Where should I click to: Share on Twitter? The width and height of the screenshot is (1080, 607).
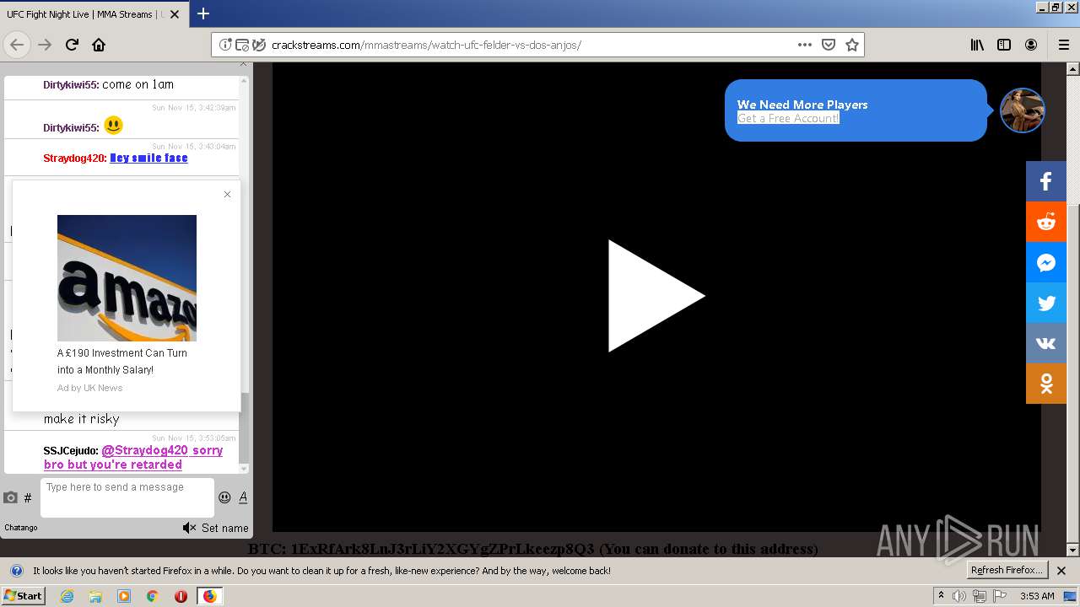coord(1046,303)
